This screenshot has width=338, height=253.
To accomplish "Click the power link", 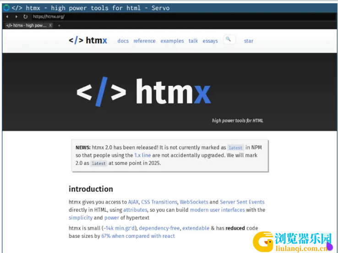I will (112, 218).
